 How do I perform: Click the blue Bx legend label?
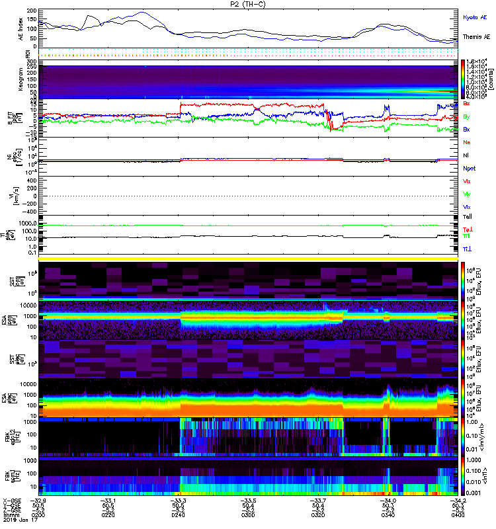[466, 130]
